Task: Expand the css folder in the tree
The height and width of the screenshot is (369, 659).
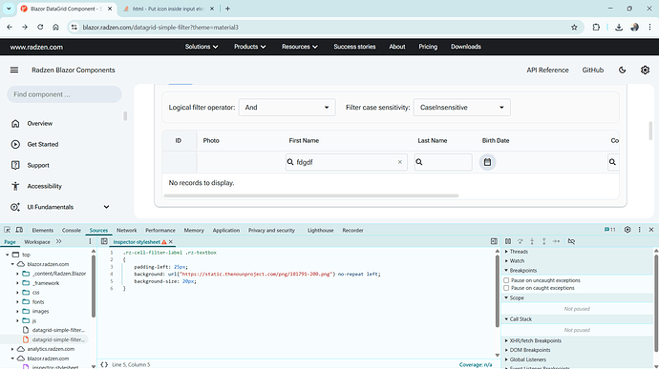Action: point(17,293)
